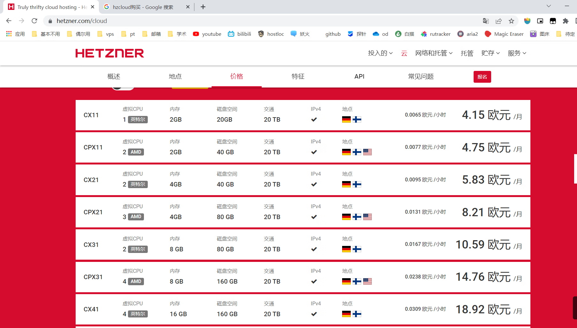Click the 8.21 欧元 monthly price
This screenshot has height=328, width=577.
point(486,212)
